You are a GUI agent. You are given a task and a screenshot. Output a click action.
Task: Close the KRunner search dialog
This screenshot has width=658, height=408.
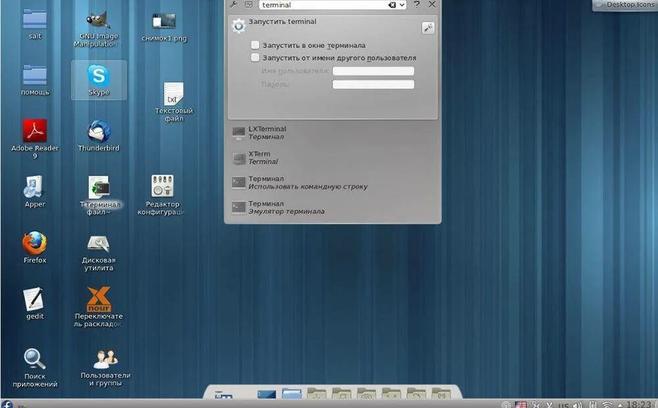click(x=432, y=5)
